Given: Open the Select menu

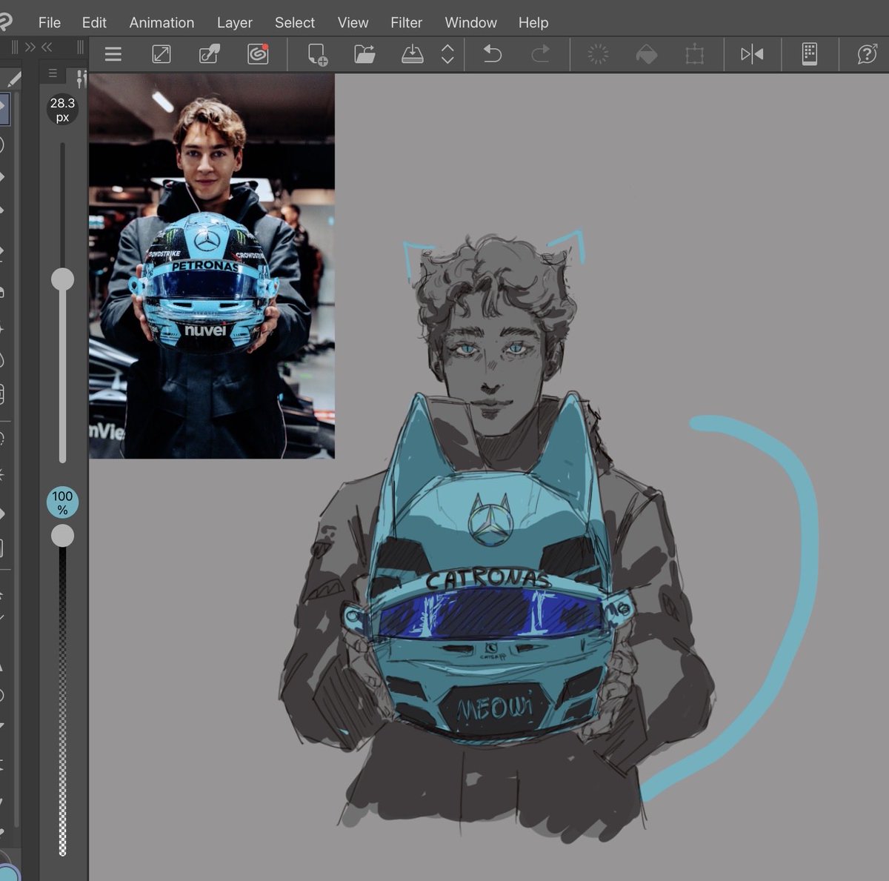Looking at the screenshot, I should [x=295, y=23].
